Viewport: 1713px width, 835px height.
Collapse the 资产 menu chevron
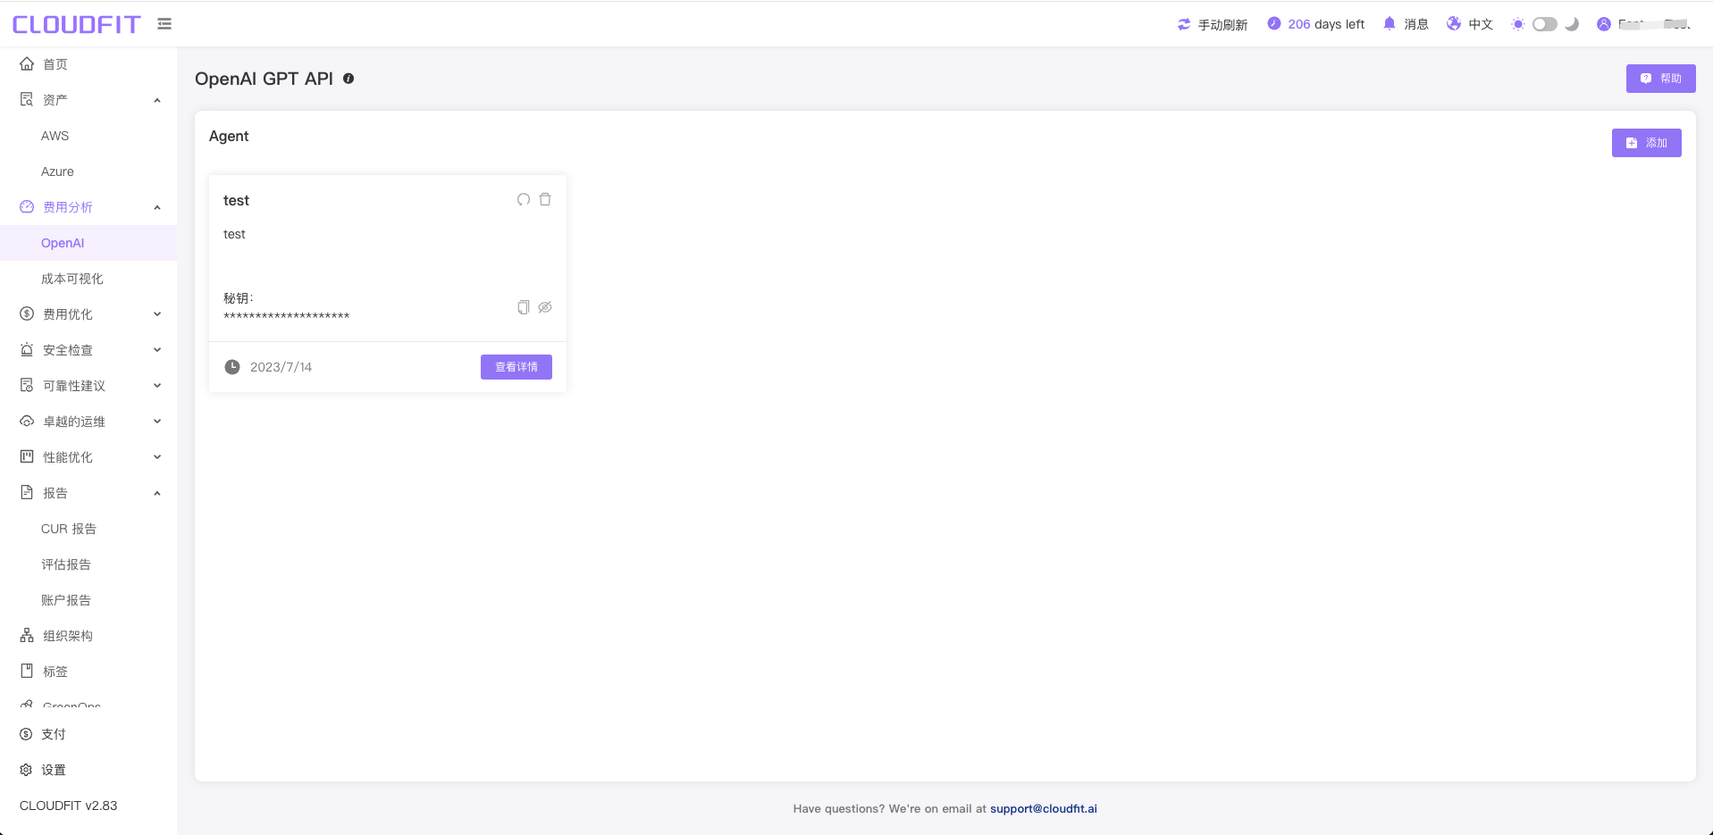tap(157, 100)
